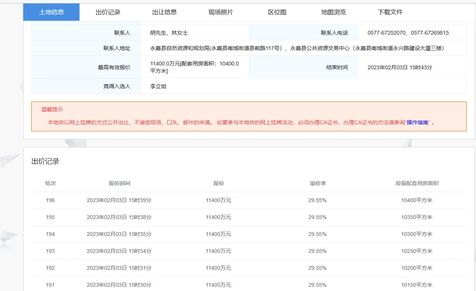Click the 联系人地址 value text
This screenshot has height=291, width=476.
pyautogui.click(x=297, y=48)
